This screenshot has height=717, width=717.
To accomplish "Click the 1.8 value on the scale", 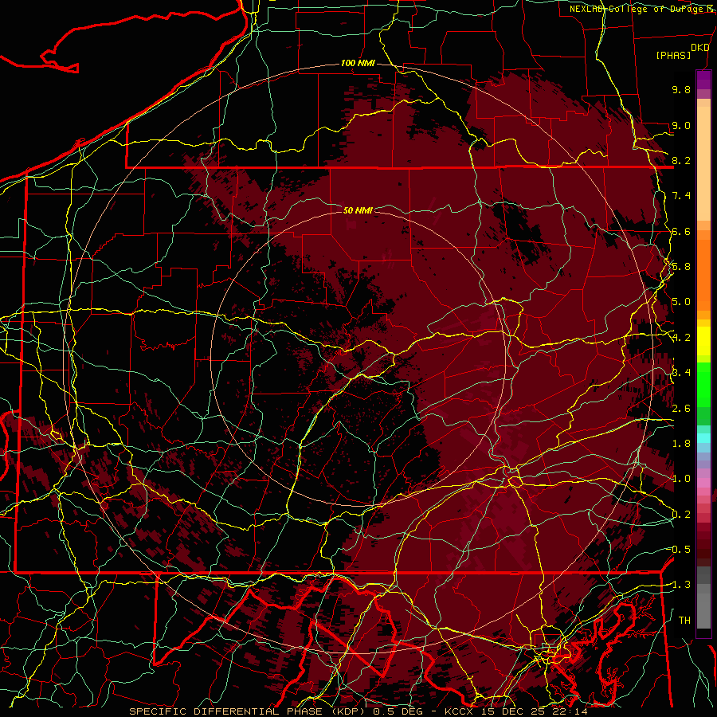I will click(681, 444).
